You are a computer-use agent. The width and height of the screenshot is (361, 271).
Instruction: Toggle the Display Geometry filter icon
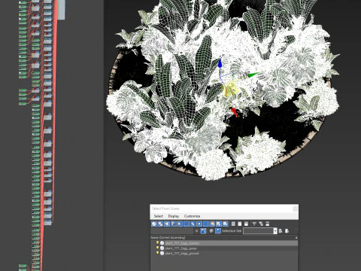click(154, 224)
